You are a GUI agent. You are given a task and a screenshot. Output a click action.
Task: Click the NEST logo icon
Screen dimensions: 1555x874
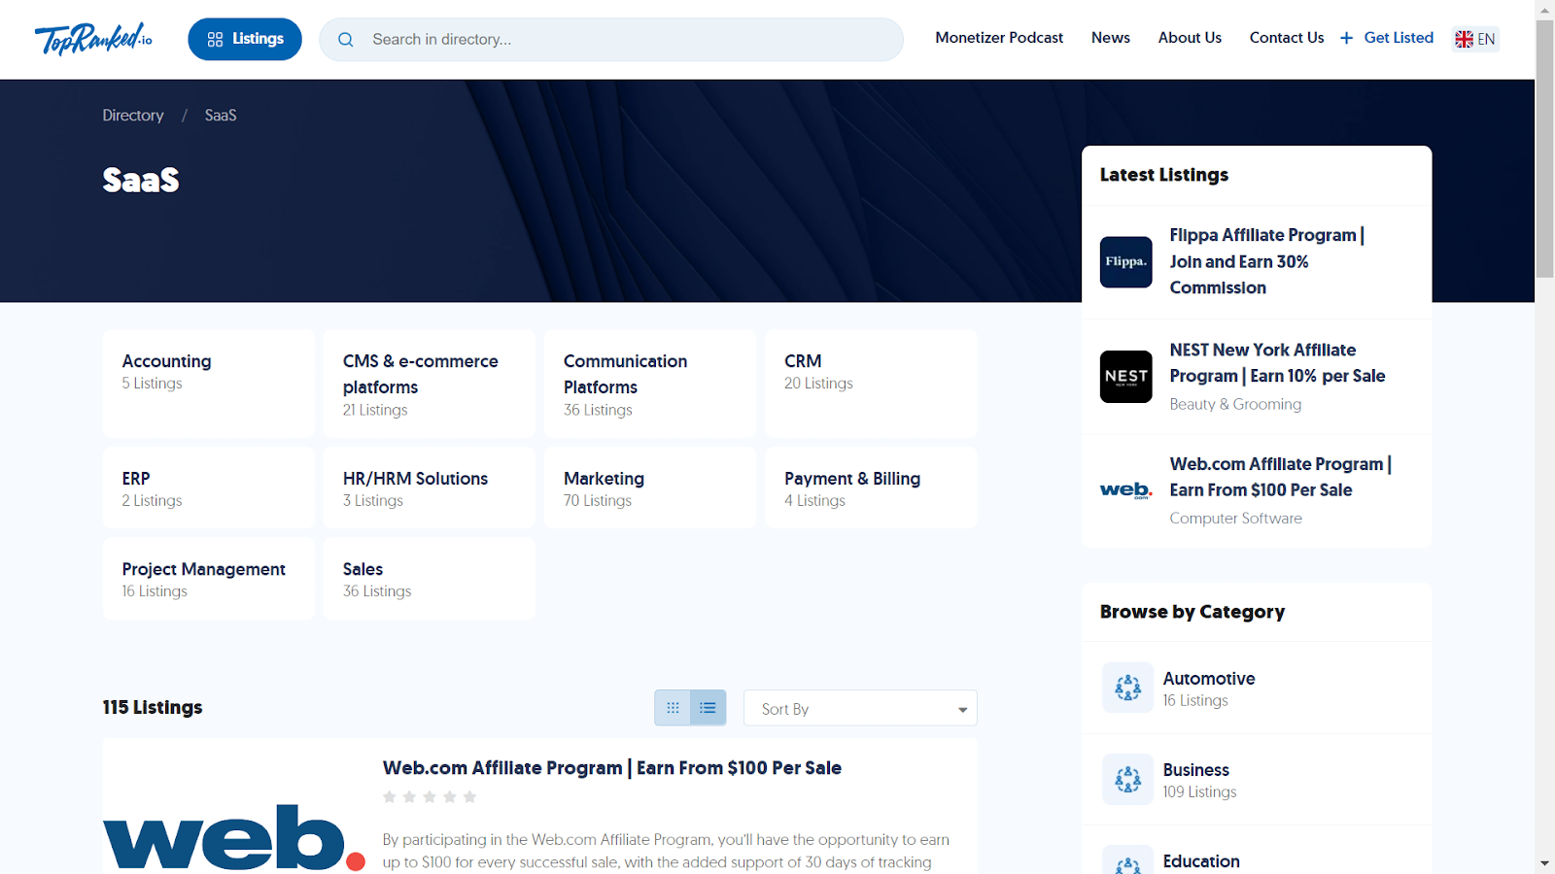click(x=1126, y=377)
